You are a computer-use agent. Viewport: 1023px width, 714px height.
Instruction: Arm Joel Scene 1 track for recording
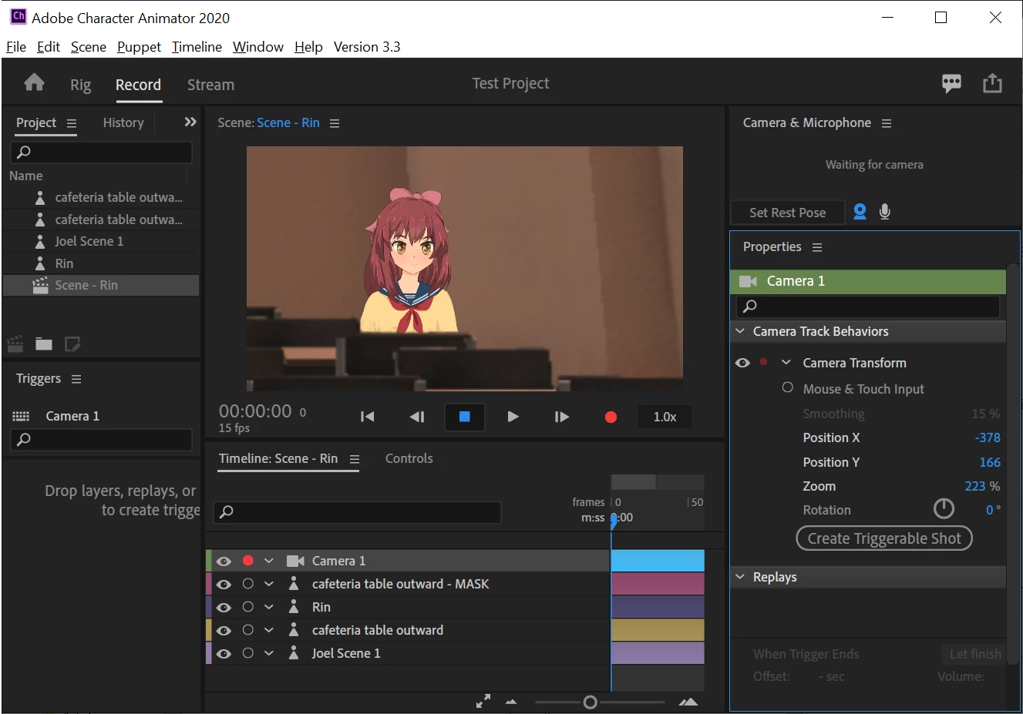tap(248, 653)
